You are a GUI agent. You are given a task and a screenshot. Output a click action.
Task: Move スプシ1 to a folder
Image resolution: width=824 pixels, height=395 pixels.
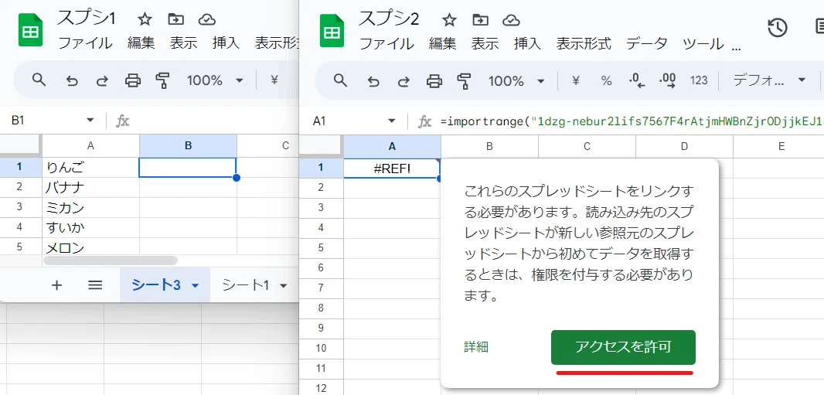point(175,19)
